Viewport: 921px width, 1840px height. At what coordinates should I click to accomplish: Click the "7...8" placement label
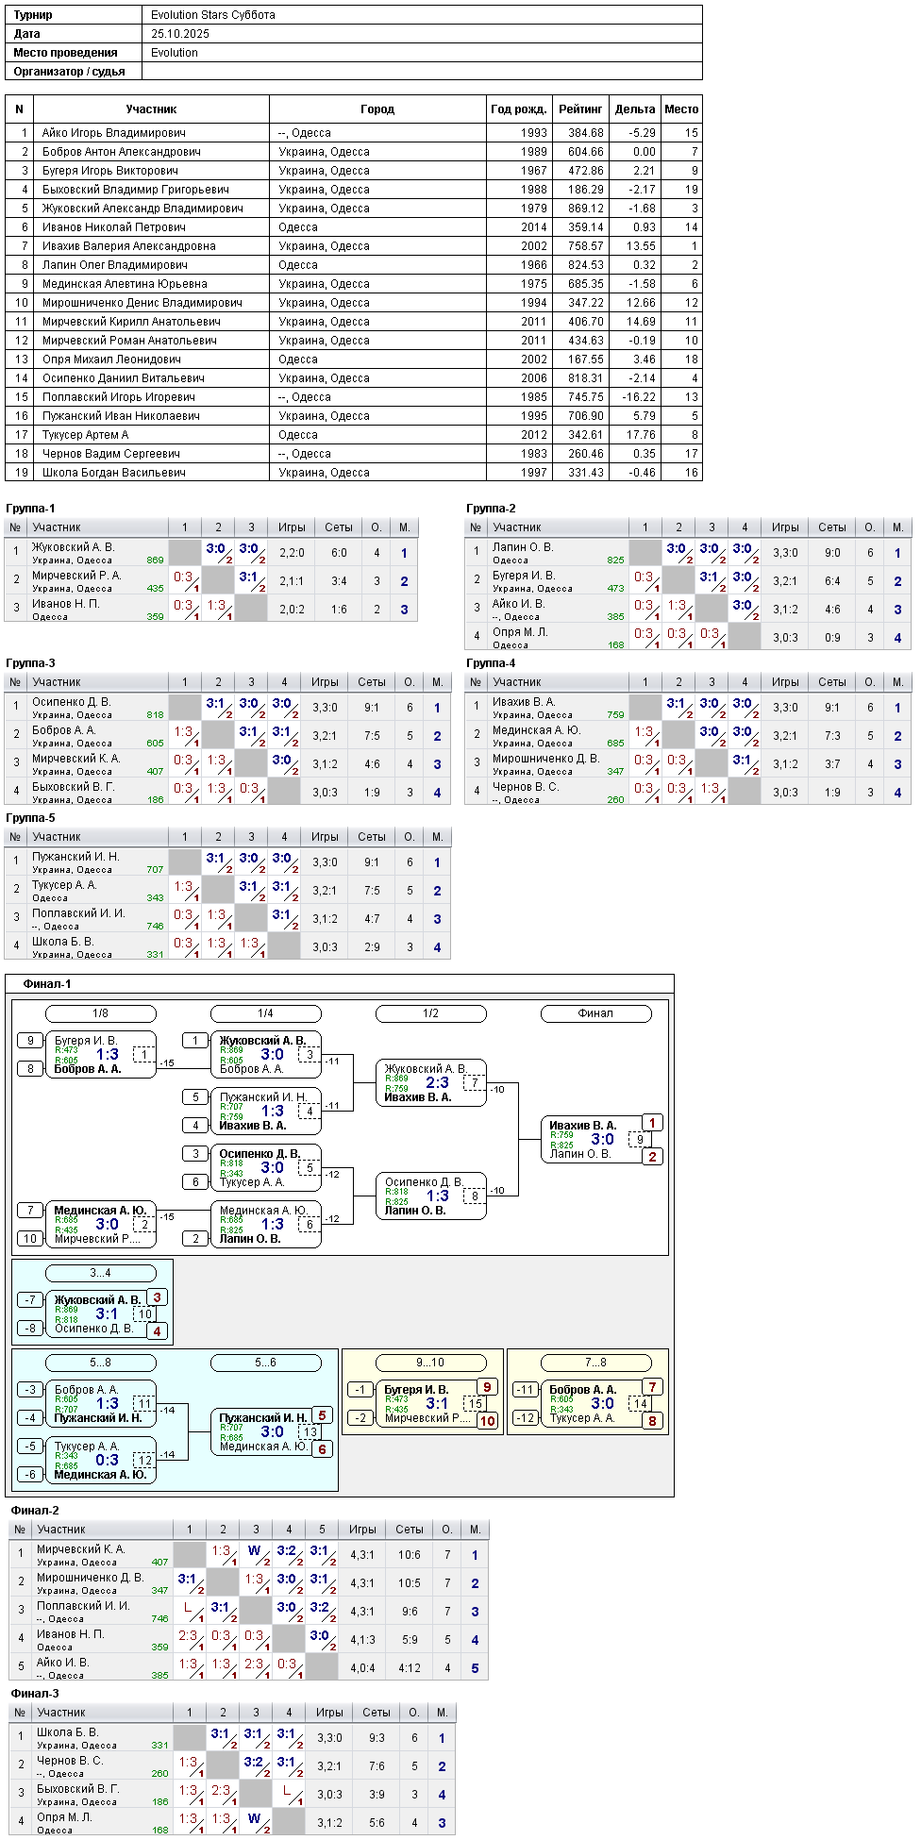(595, 1363)
